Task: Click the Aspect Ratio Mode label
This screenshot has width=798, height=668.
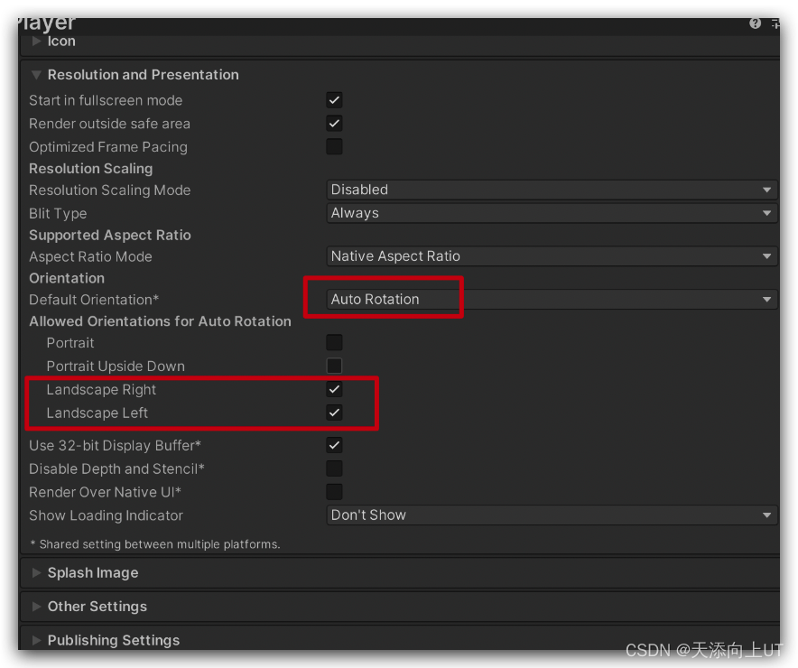Action: [x=90, y=257]
